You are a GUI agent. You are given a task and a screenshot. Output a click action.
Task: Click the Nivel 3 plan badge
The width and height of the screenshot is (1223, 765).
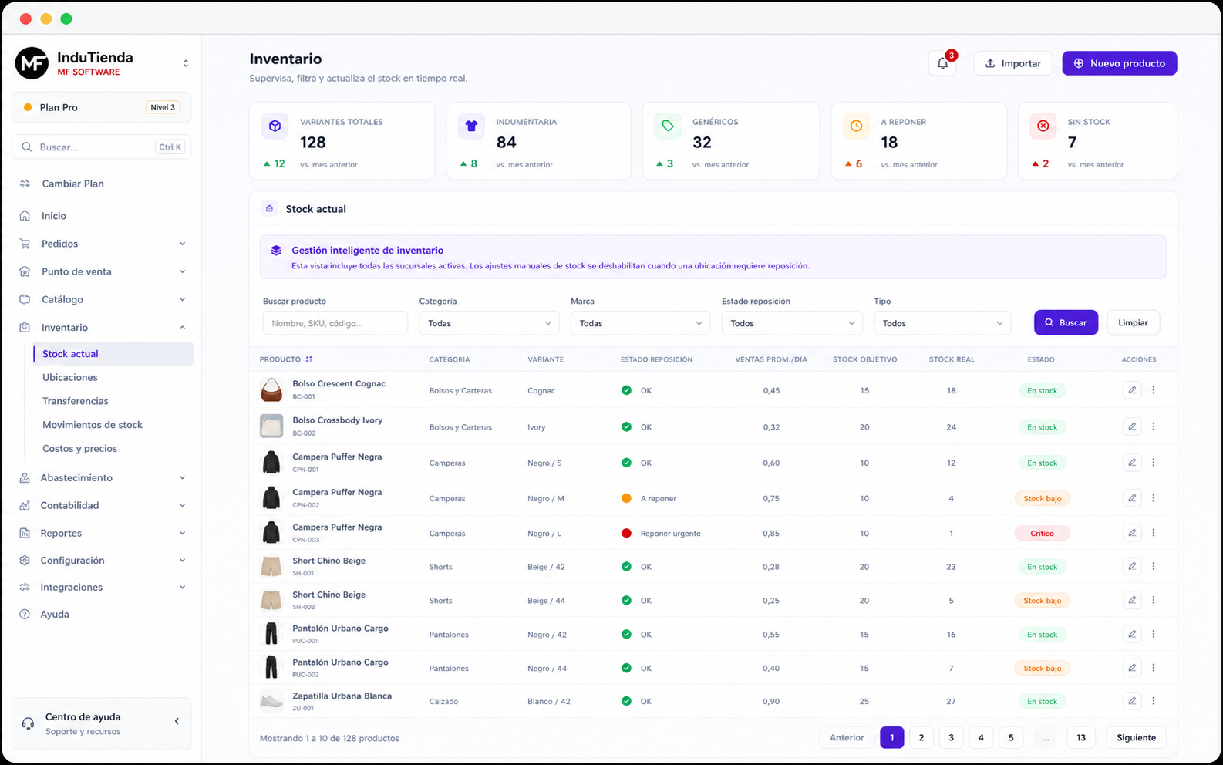coord(163,107)
